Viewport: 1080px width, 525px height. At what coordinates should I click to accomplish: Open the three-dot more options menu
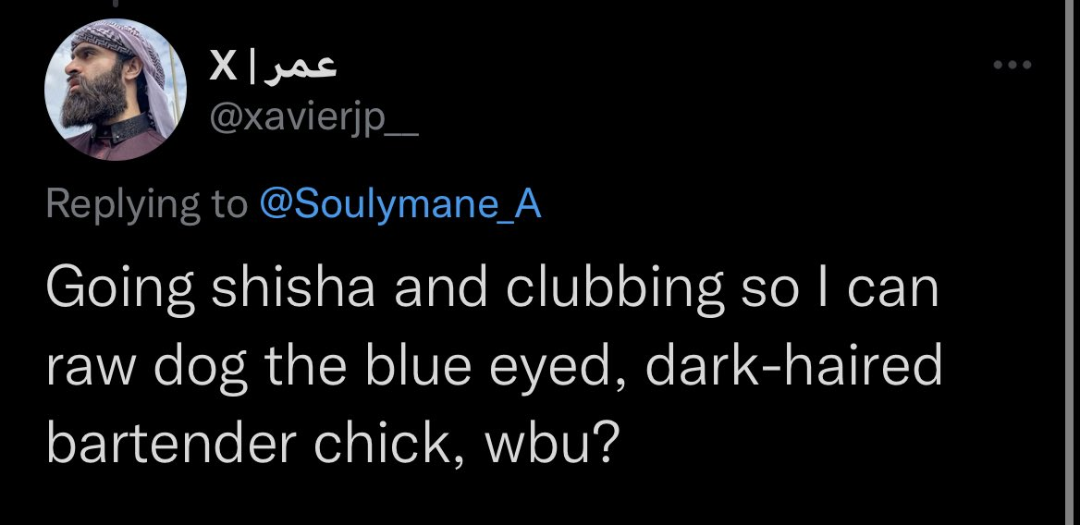(x=1012, y=66)
